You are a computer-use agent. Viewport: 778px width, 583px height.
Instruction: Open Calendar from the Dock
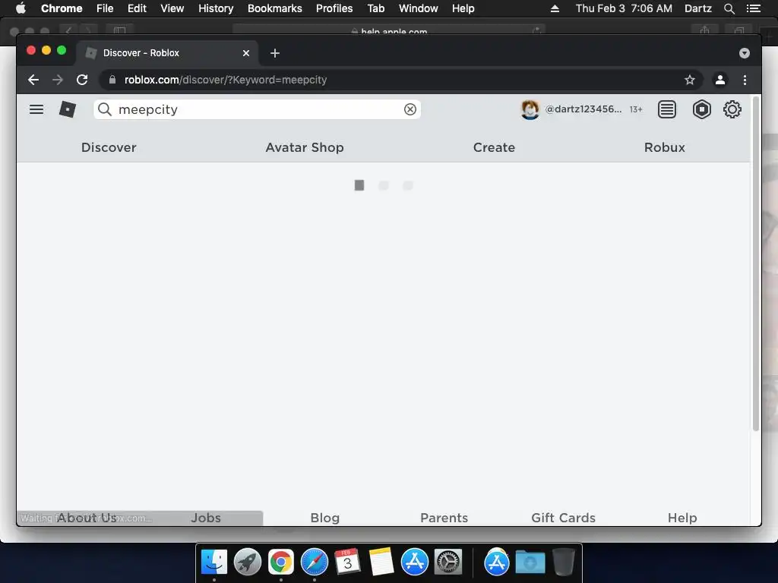(x=347, y=563)
